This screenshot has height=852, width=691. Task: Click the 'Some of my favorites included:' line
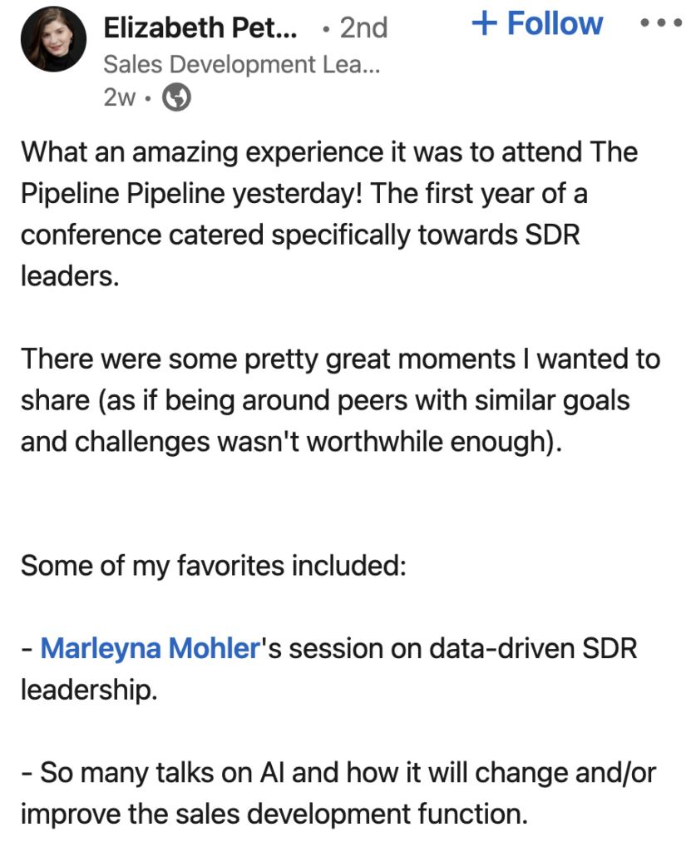click(x=213, y=566)
